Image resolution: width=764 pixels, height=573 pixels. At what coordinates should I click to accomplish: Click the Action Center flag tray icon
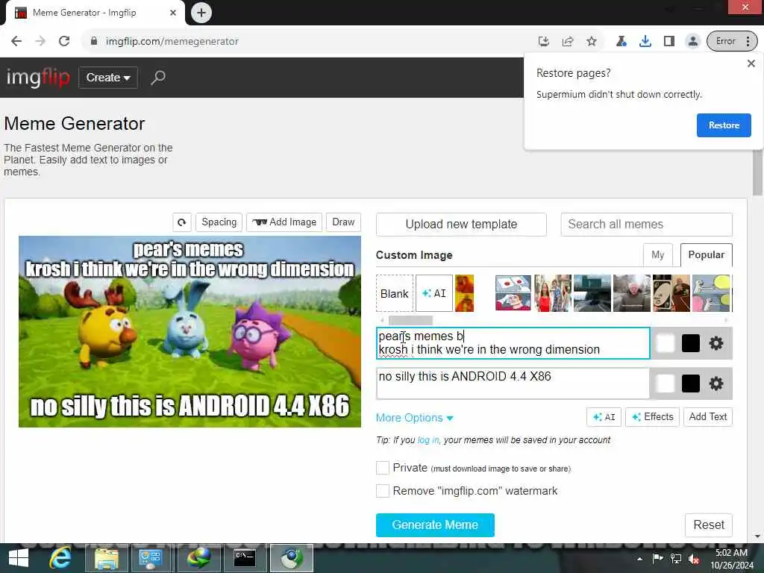pyautogui.click(x=658, y=559)
